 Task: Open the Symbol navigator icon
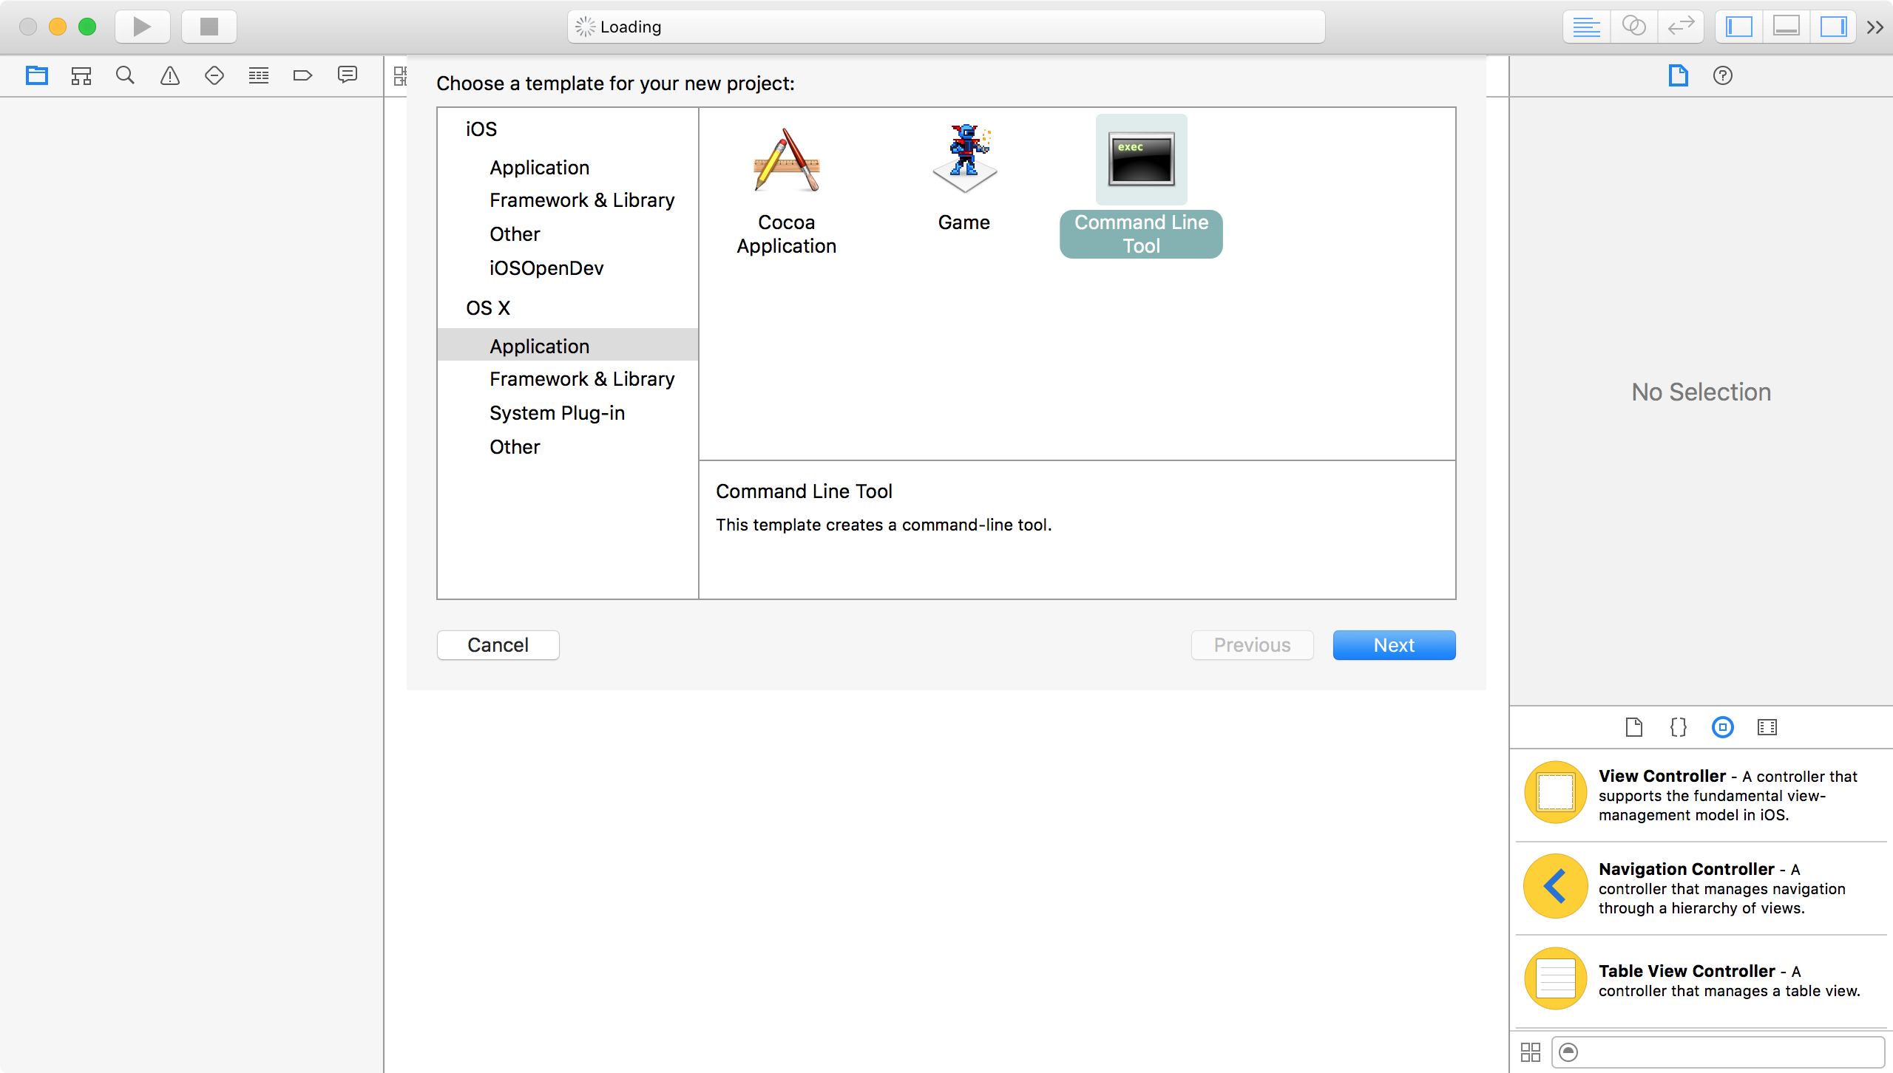81,75
